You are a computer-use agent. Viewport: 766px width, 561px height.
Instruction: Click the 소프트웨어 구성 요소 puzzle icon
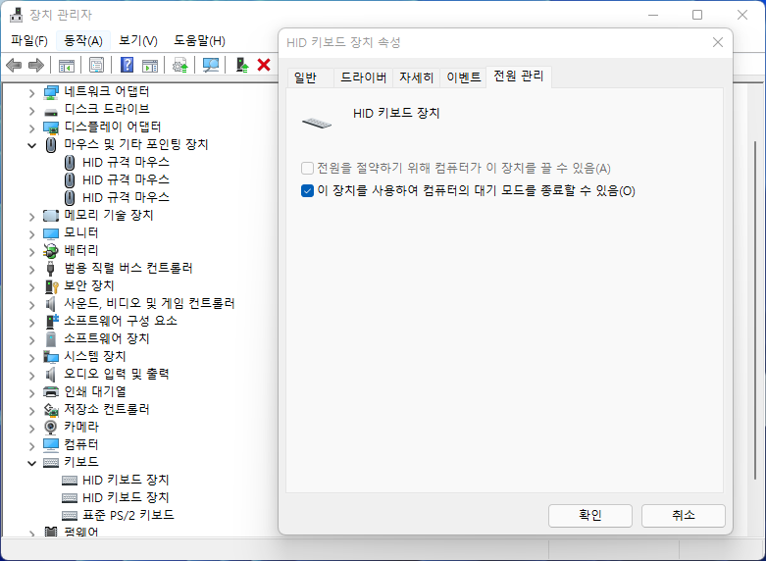51,321
